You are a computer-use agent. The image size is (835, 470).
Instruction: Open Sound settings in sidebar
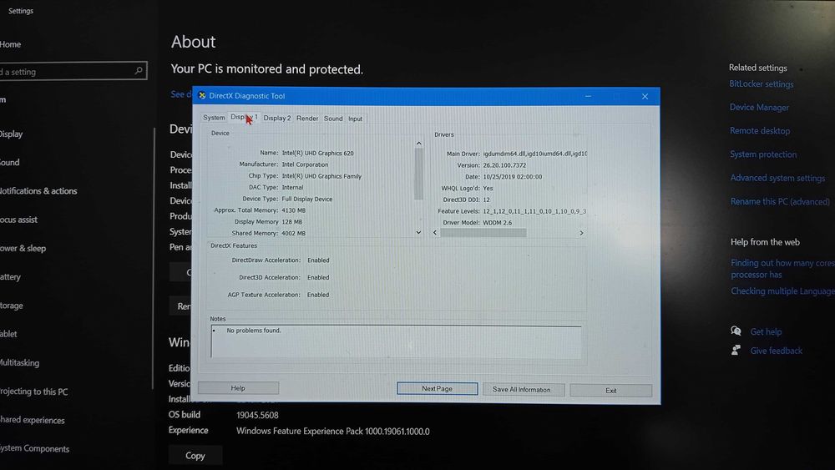click(x=9, y=162)
